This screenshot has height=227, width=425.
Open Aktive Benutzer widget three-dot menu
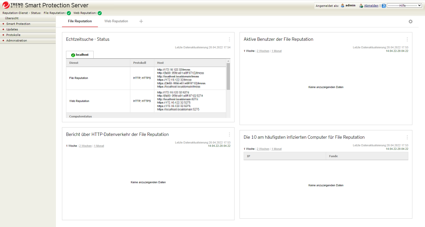tap(407, 39)
